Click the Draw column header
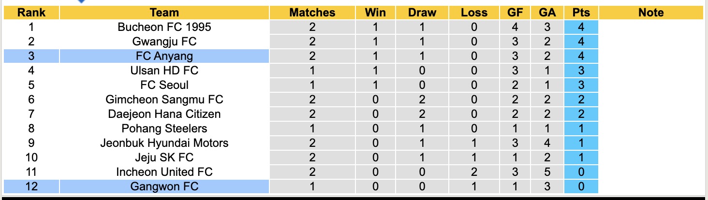 coord(422,13)
